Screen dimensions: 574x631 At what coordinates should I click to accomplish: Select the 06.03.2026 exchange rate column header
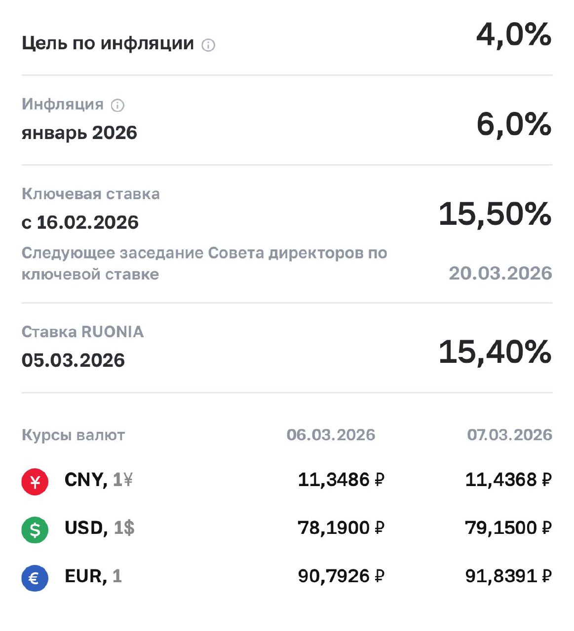(331, 435)
